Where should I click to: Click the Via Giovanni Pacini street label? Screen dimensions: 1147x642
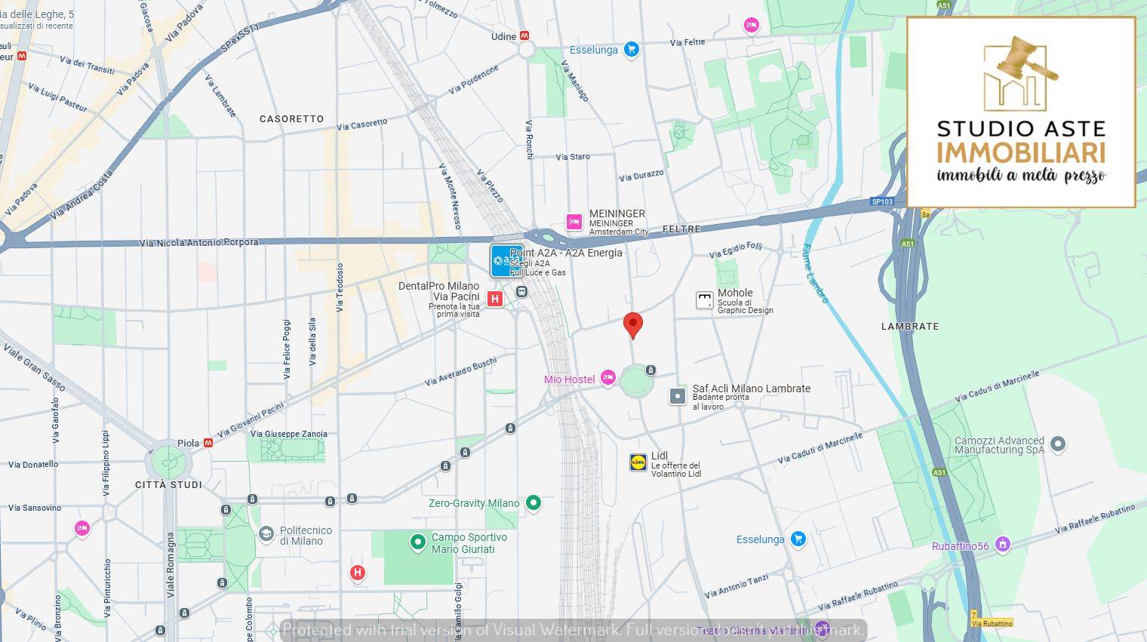(x=251, y=421)
